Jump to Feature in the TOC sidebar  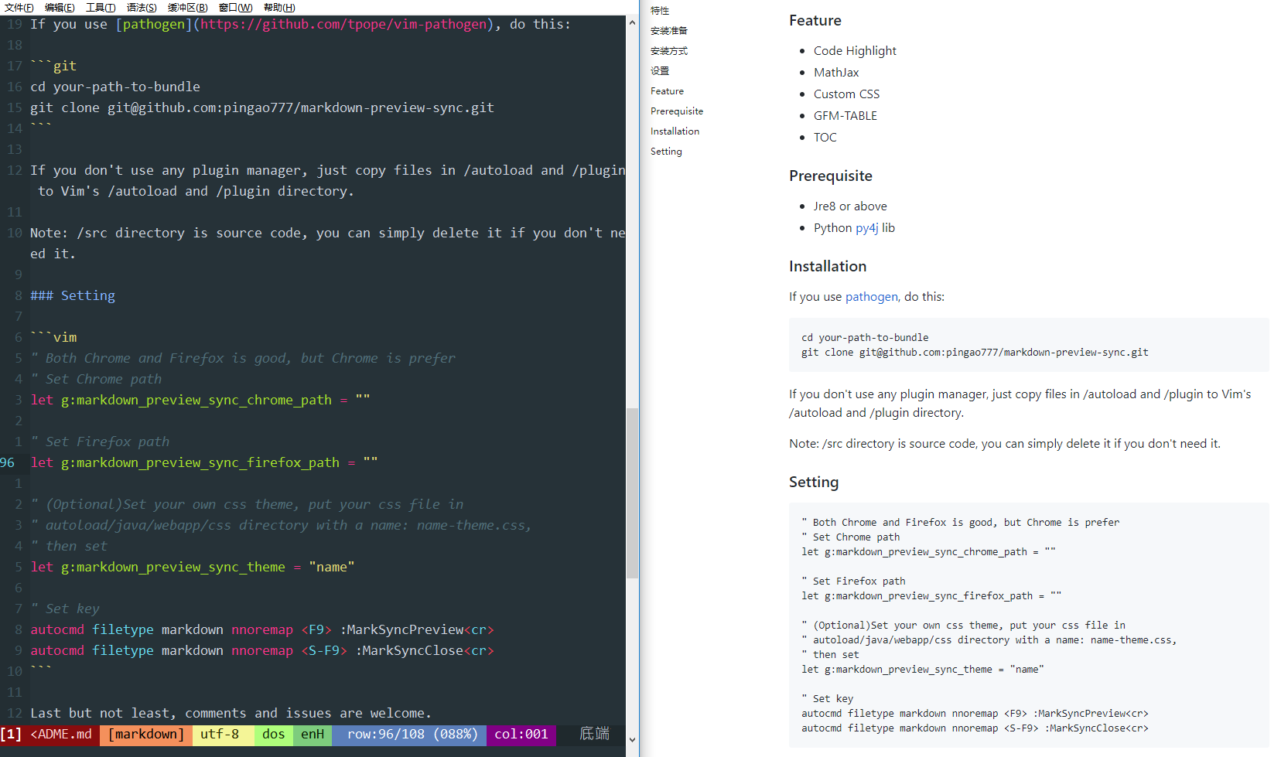(x=667, y=91)
